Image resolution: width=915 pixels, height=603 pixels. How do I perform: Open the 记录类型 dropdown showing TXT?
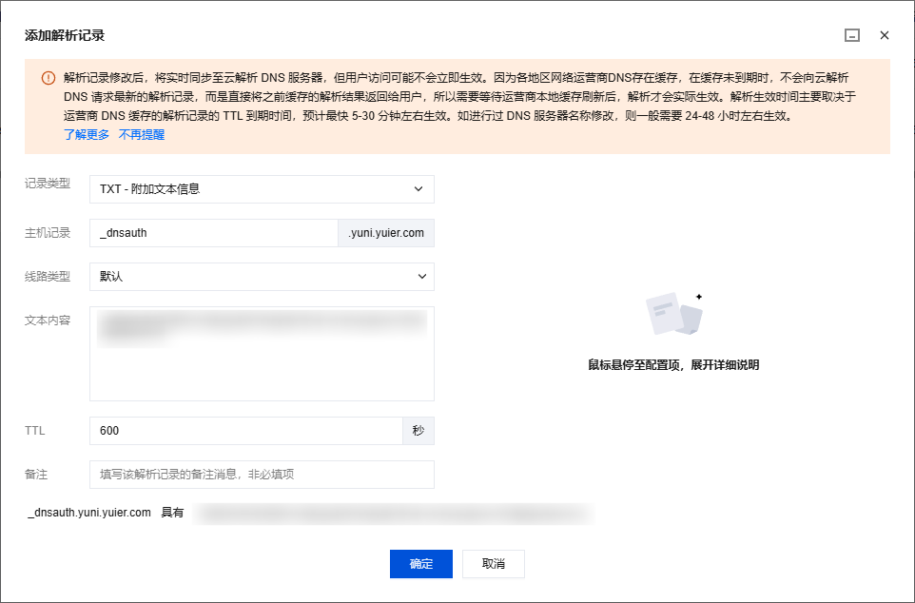(262, 189)
